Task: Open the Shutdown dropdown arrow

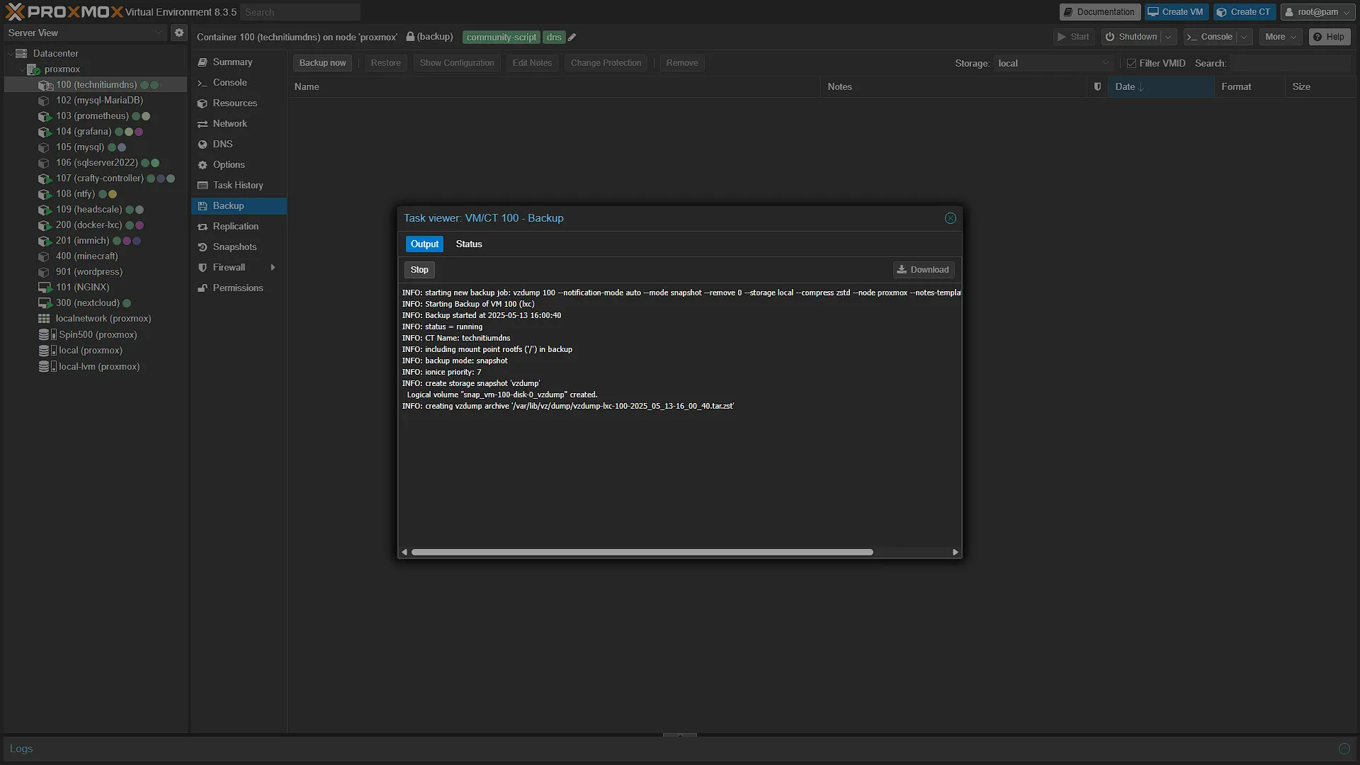Action: [1168, 37]
